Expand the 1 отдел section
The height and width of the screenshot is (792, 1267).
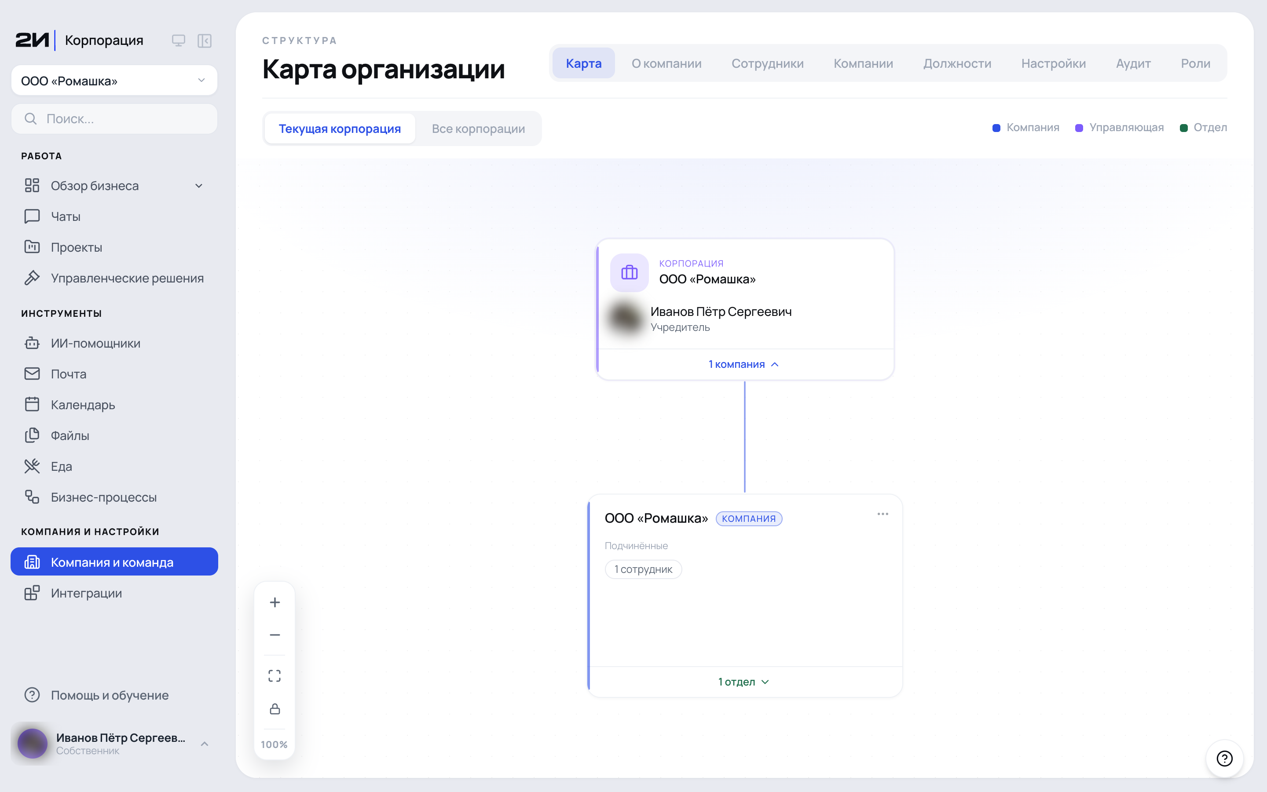744,682
